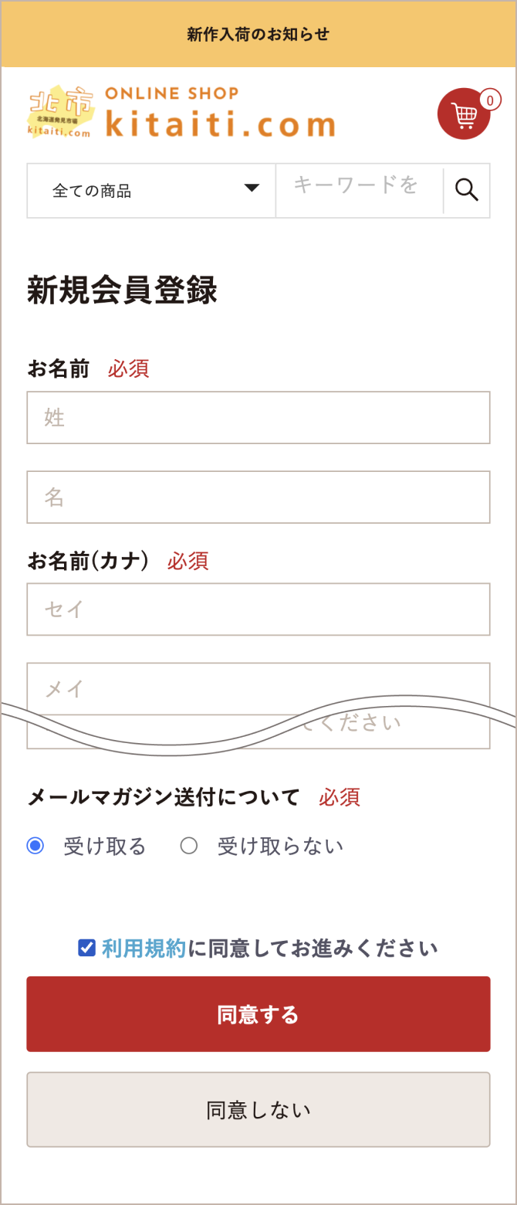Click the magnifying glass search icon
This screenshot has height=1205, width=517.
click(467, 189)
